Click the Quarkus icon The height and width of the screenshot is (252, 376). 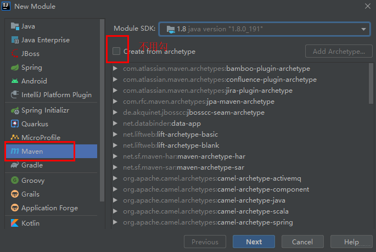(x=15, y=124)
